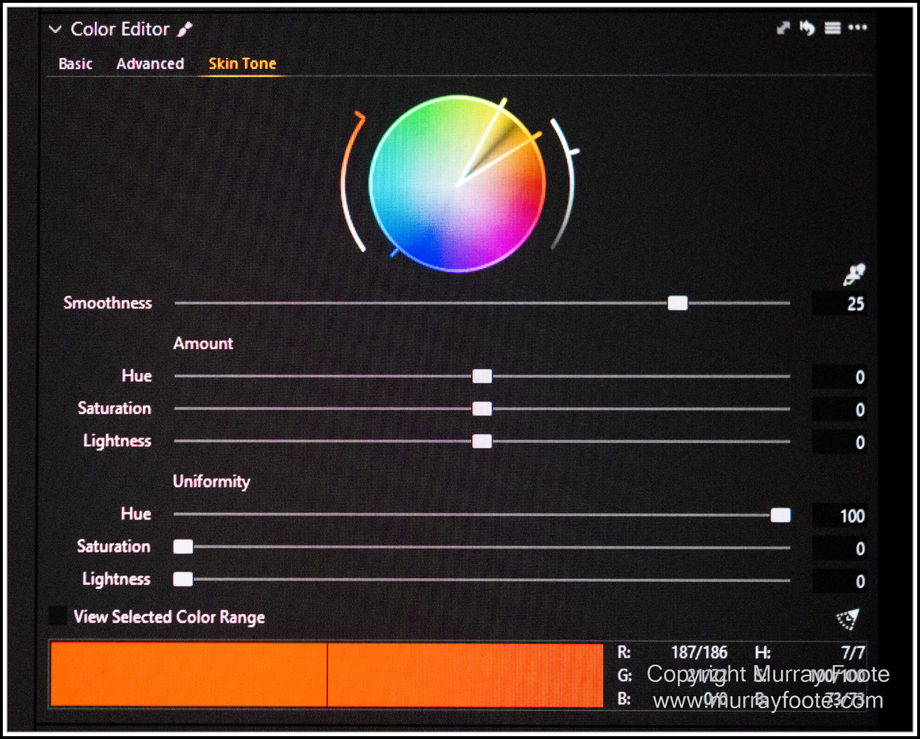Select the Skin Tone tab

242,64
